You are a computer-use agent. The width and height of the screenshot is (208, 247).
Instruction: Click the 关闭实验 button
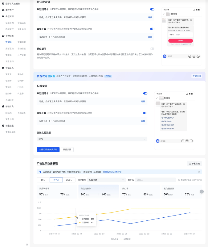67,149
